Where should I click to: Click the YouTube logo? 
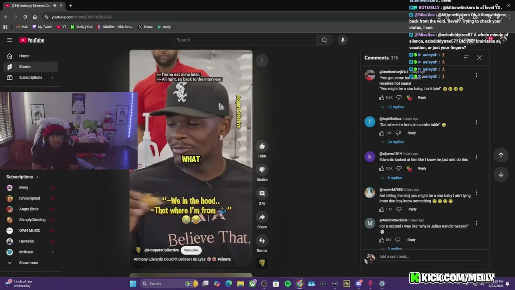tap(32, 40)
